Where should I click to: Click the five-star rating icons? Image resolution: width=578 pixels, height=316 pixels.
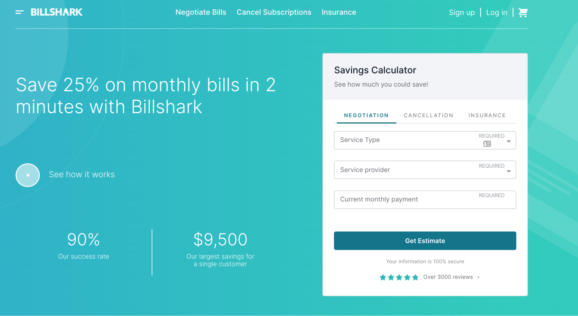(399, 277)
